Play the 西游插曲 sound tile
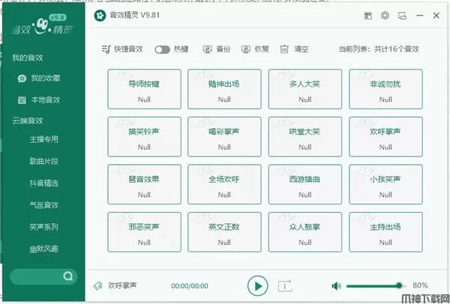Screen dimensions: 450x304 [x=305, y=184]
